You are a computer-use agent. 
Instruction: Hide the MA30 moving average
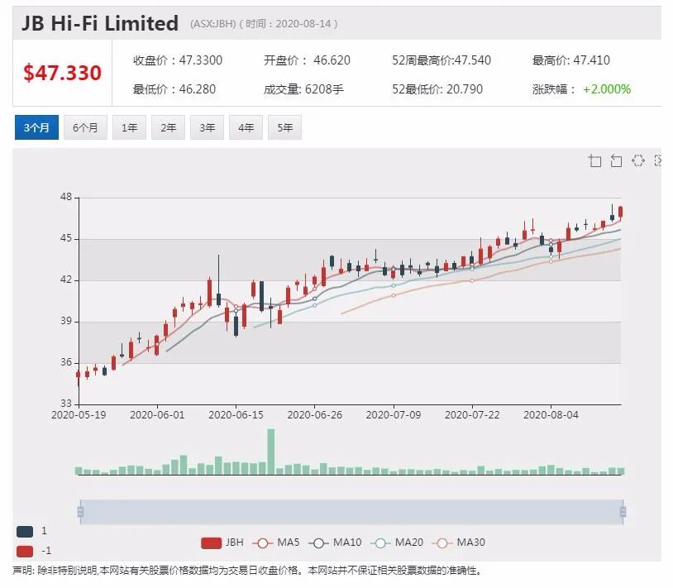(x=459, y=543)
